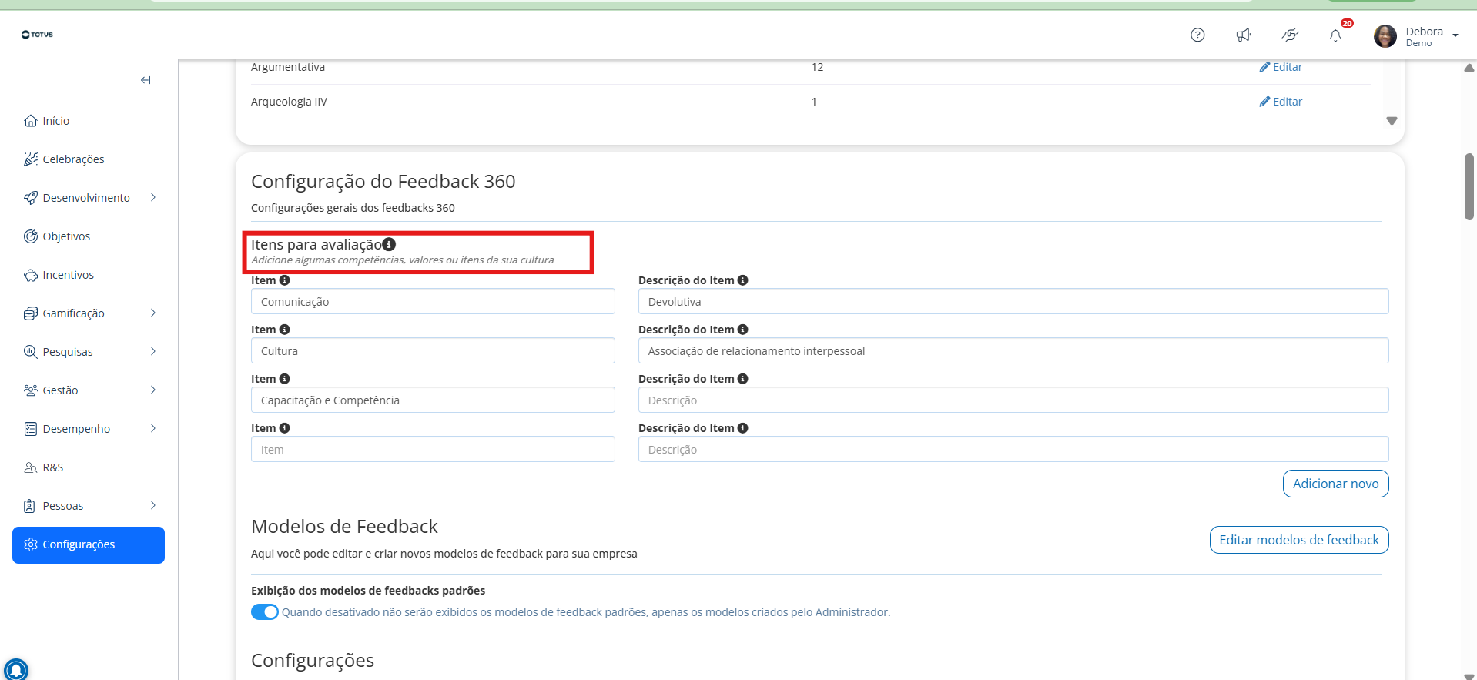Open the chat support bubble icon
Screen dimensions: 1477x680
tap(16, 669)
